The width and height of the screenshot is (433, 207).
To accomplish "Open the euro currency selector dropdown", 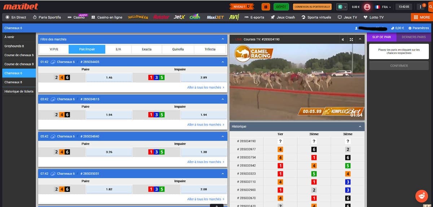I will coord(342,6).
